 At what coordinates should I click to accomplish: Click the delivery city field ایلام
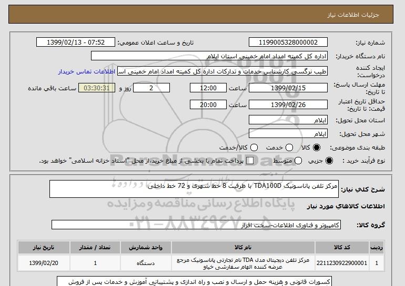pos(288,133)
